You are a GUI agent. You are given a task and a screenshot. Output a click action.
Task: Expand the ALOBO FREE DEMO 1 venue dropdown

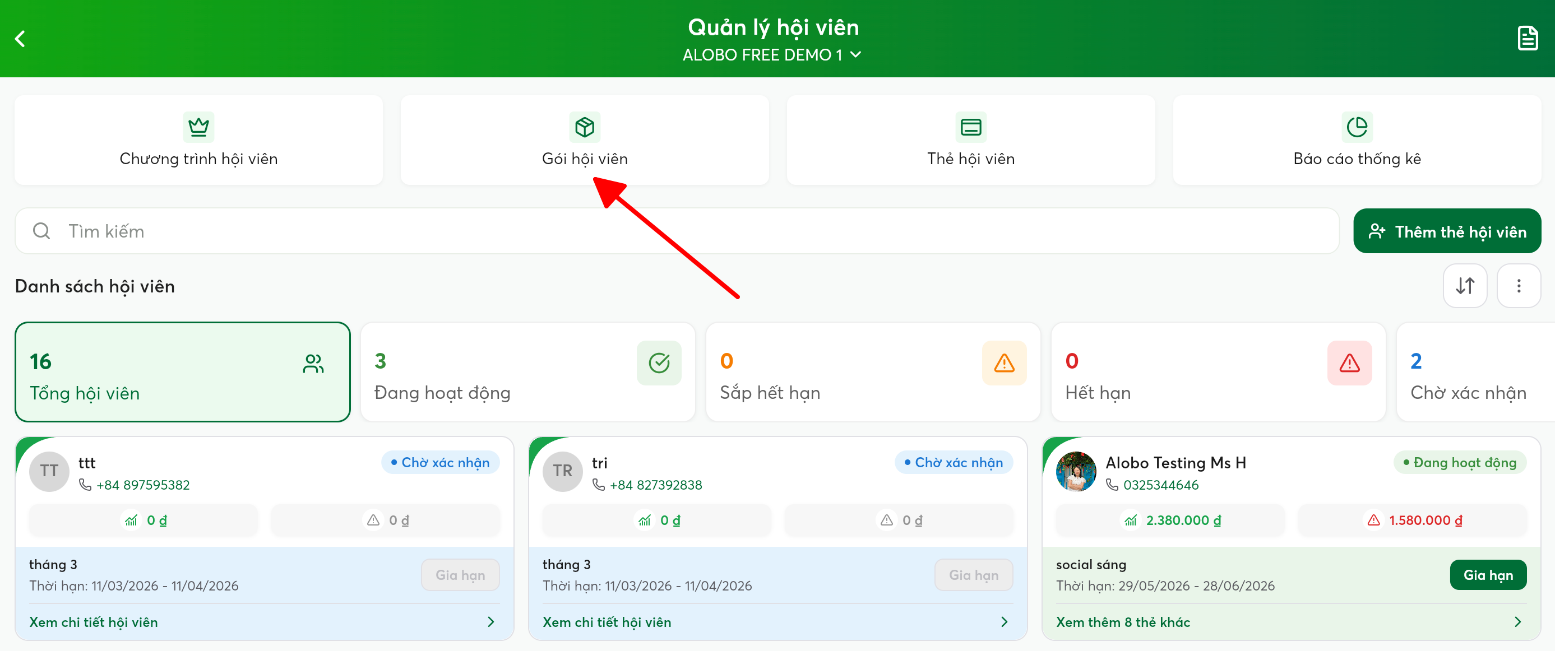point(772,55)
